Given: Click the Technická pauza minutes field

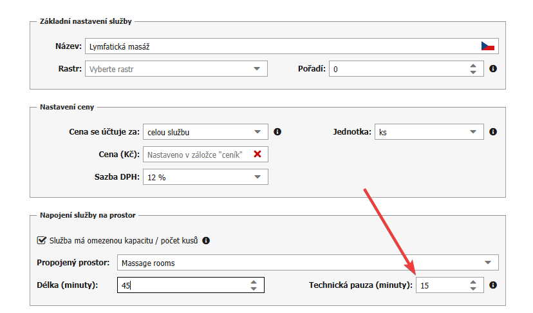Looking at the screenshot, I should point(441,285).
